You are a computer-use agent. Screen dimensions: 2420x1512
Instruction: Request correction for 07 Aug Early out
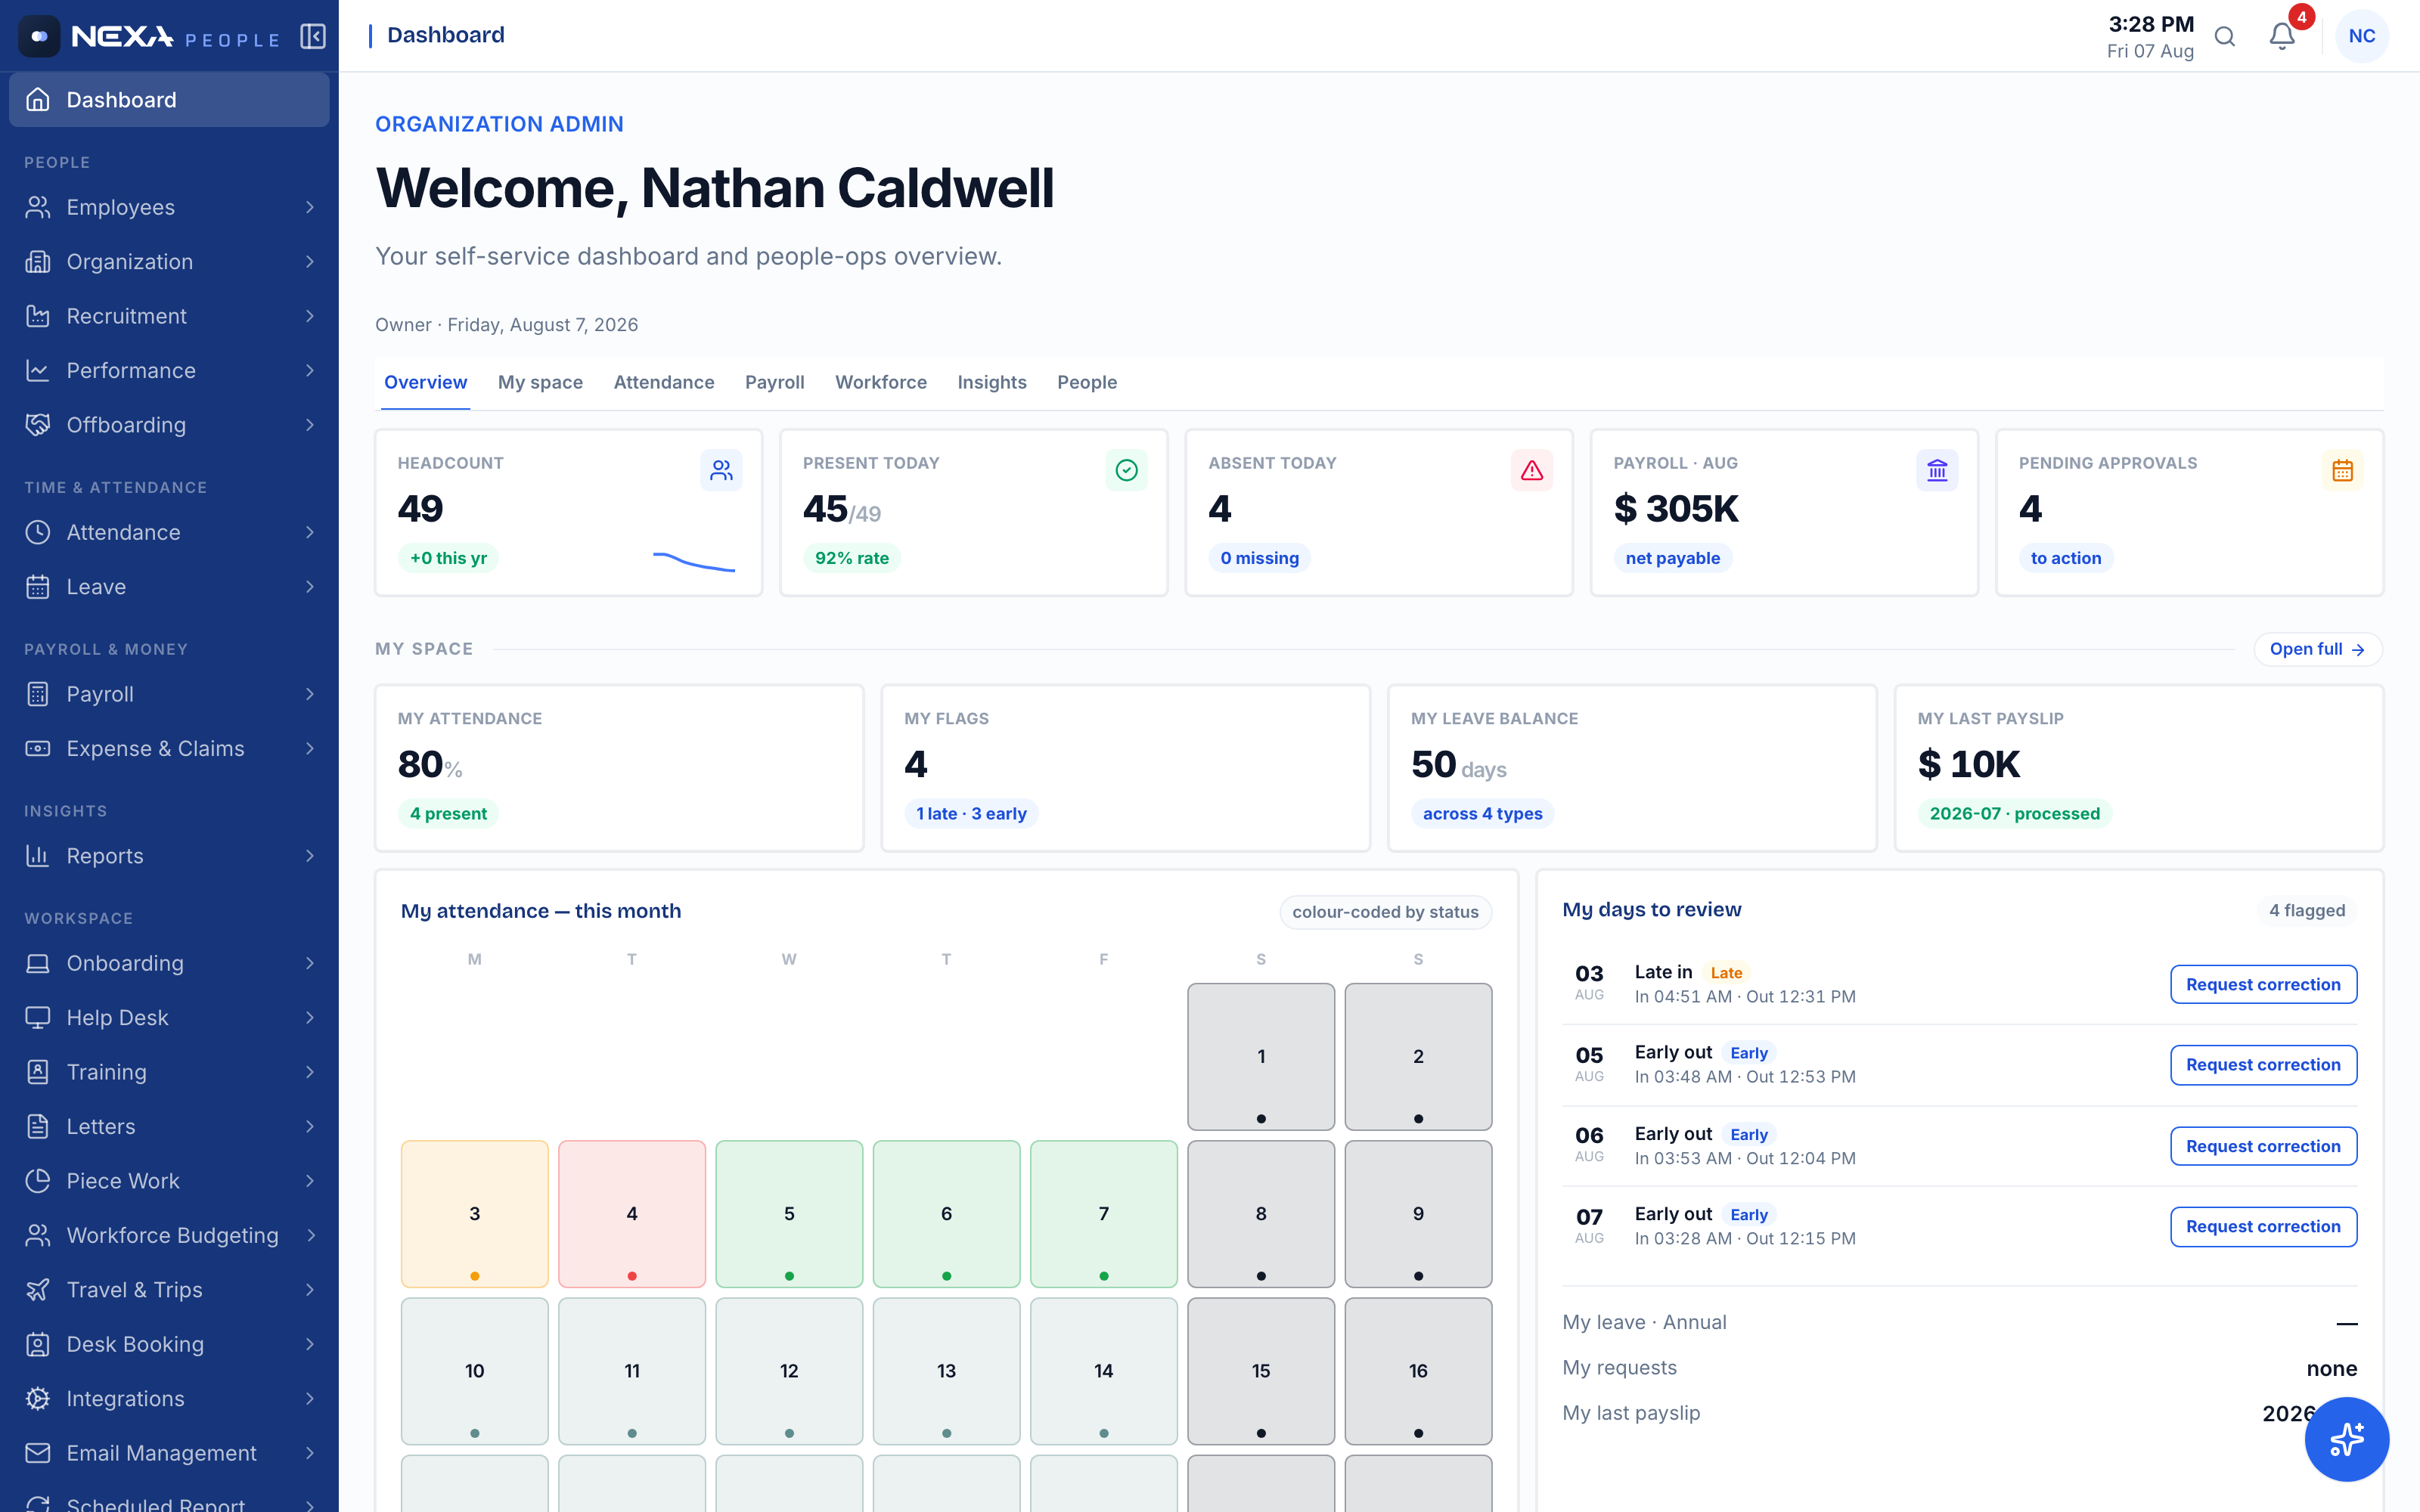click(x=2263, y=1226)
